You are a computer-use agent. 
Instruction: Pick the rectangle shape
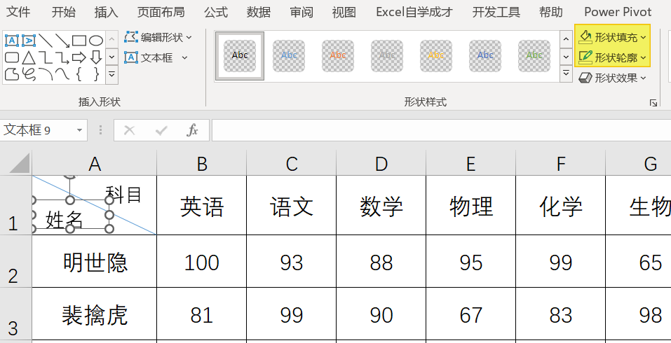point(79,41)
